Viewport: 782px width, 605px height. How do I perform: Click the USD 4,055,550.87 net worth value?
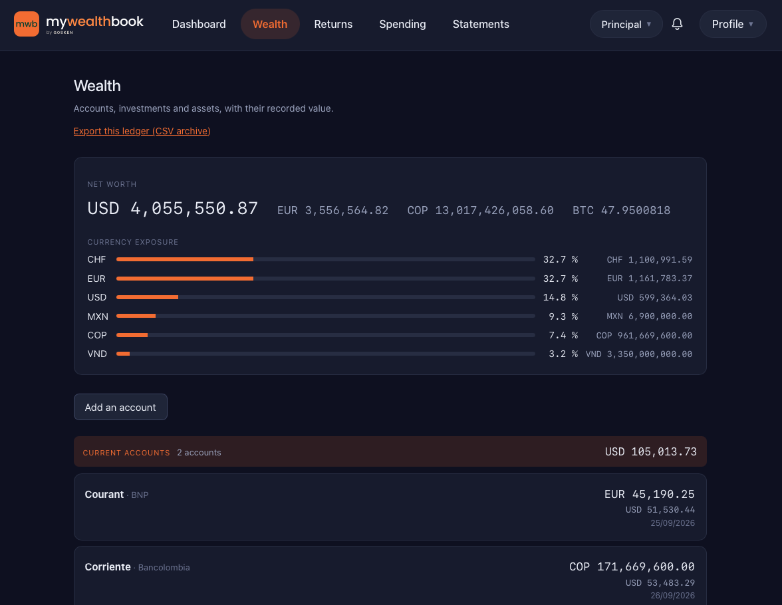[173, 209]
